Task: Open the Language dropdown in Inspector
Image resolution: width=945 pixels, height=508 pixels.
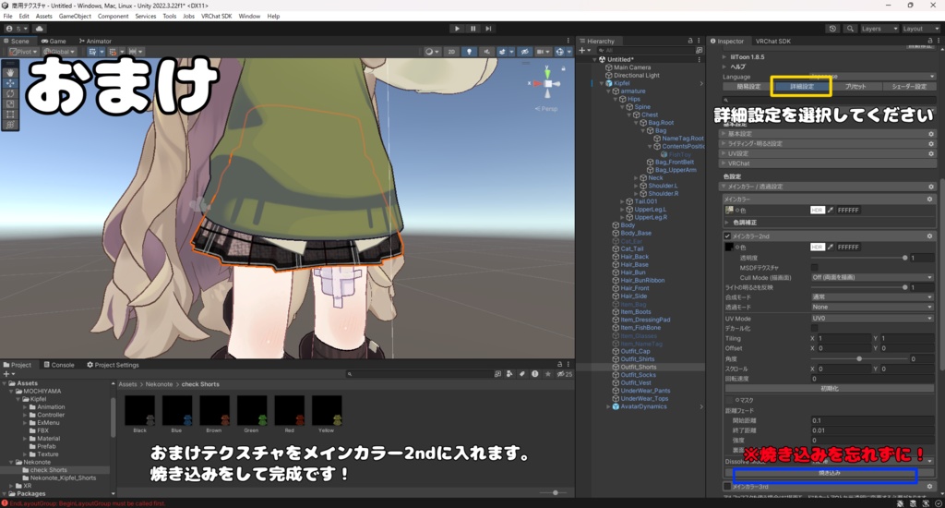Action: click(871, 77)
